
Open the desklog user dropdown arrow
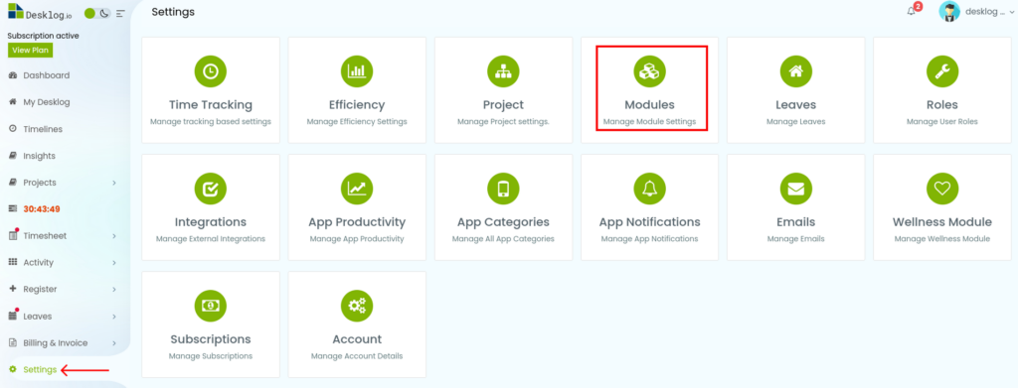coord(1011,12)
